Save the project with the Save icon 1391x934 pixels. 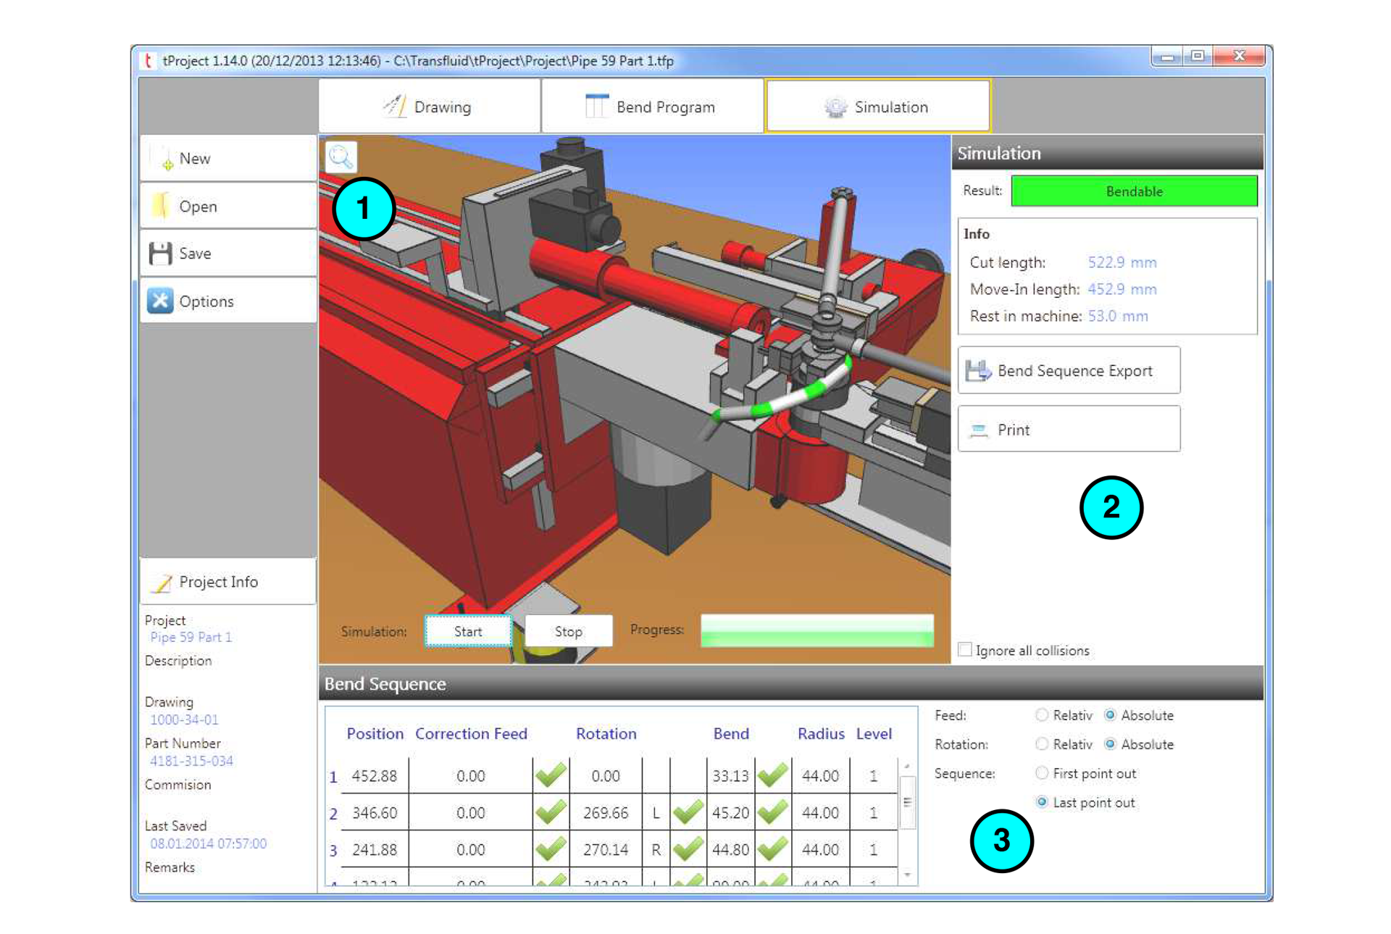(161, 253)
